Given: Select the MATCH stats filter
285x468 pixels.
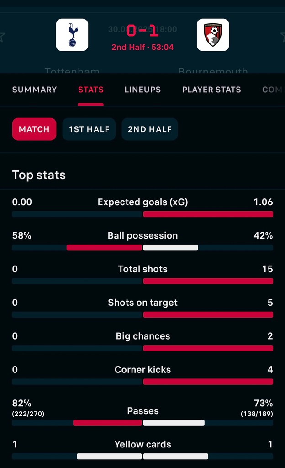Looking at the screenshot, I should (34, 129).
